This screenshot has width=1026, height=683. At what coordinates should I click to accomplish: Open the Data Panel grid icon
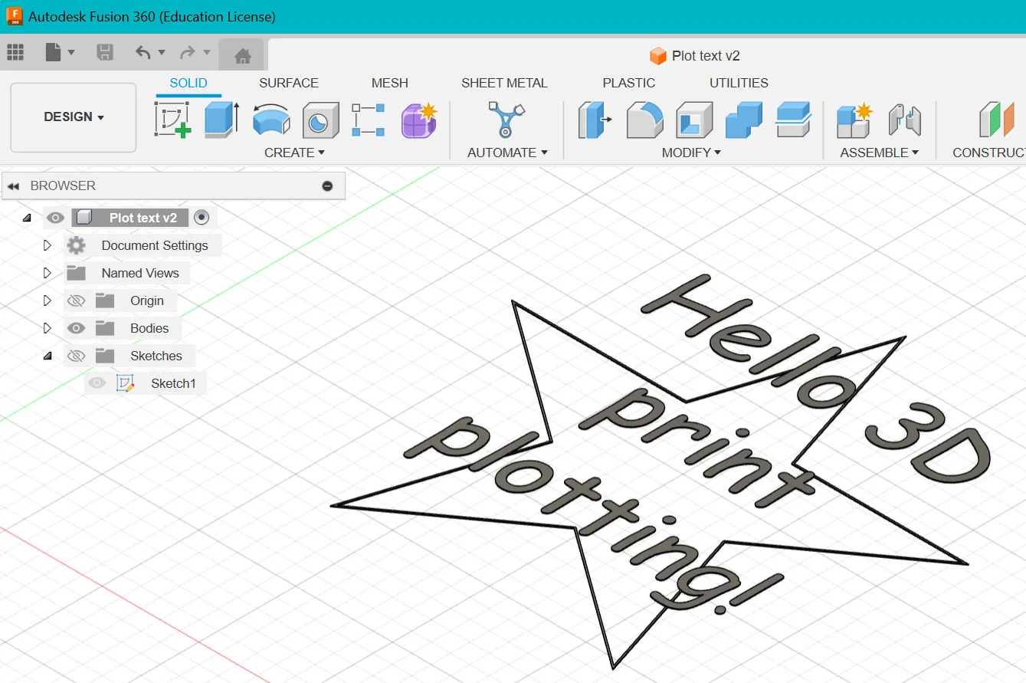pos(15,52)
